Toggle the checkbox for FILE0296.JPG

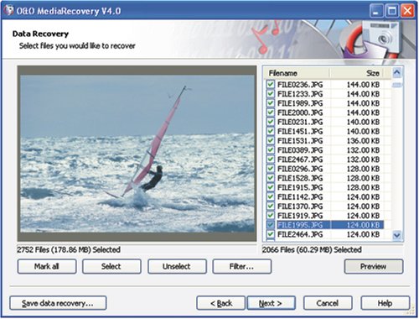(x=270, y=169)
